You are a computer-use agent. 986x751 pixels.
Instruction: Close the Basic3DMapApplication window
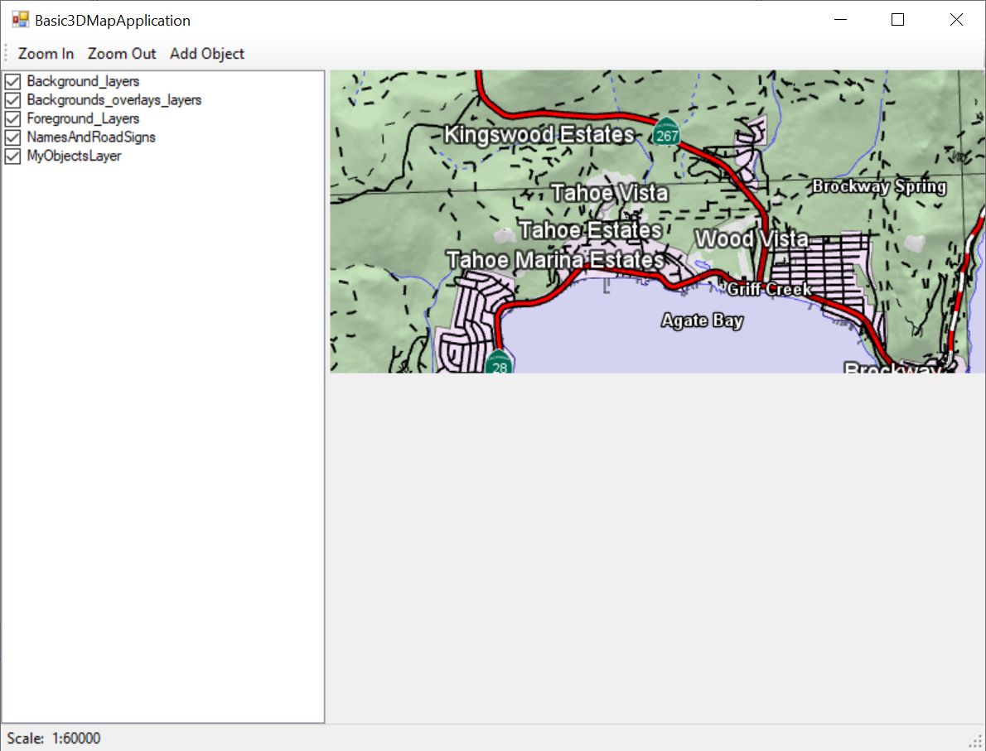click(x=956, y=20)
